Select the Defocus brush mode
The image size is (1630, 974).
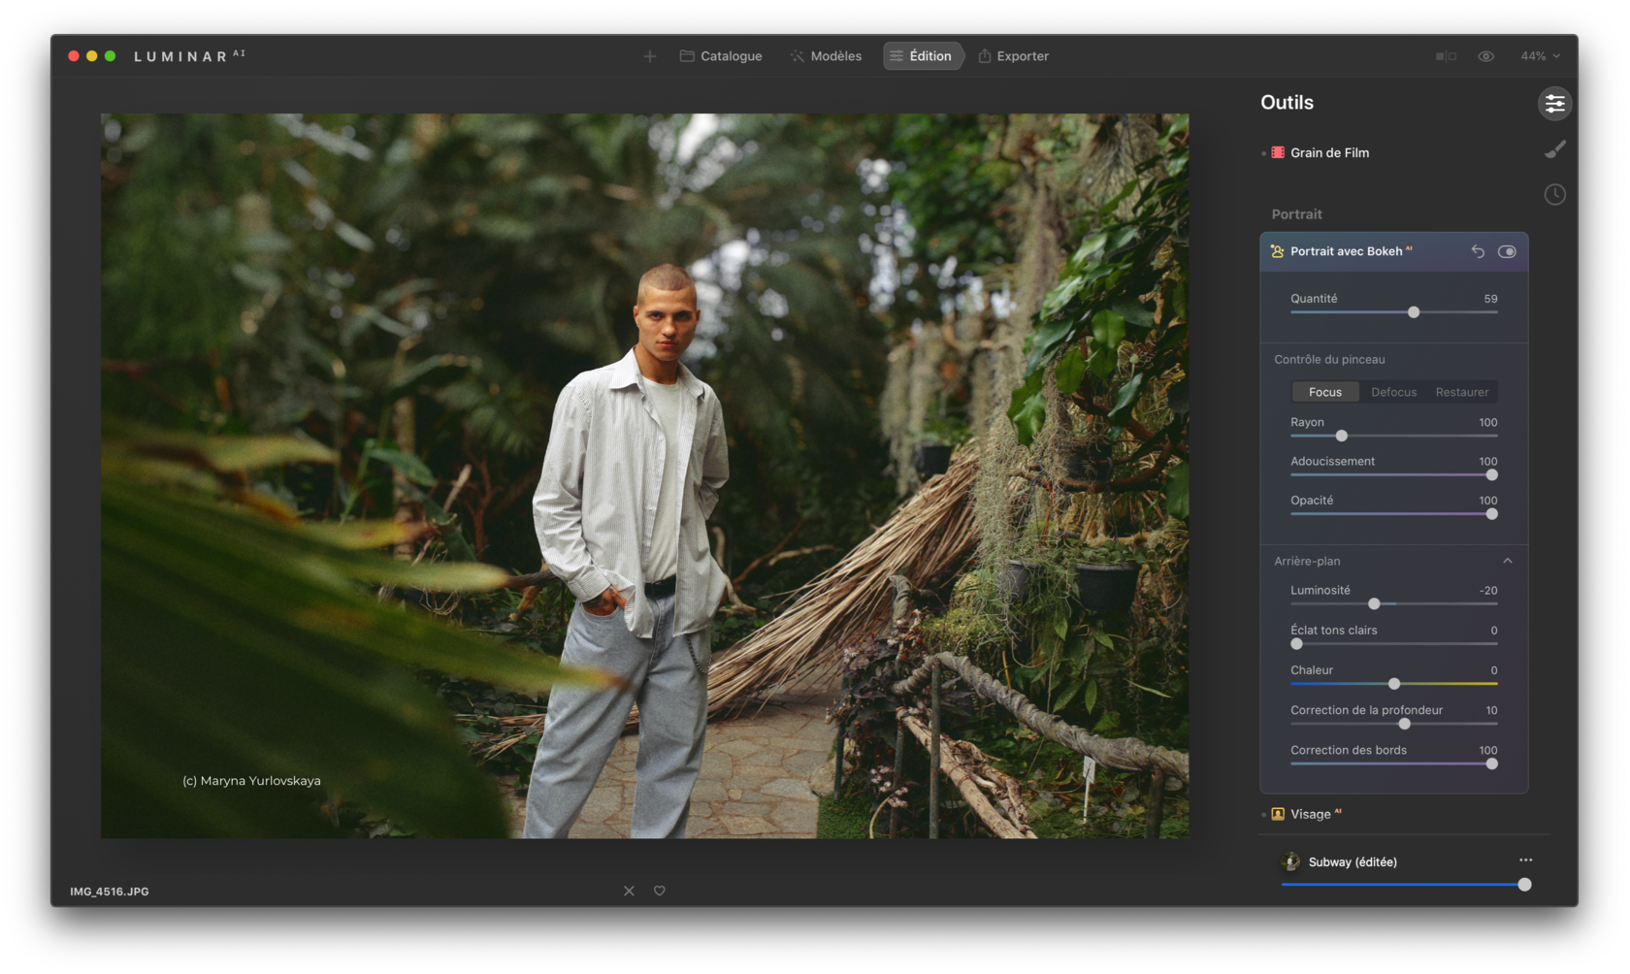(1393, 392)
